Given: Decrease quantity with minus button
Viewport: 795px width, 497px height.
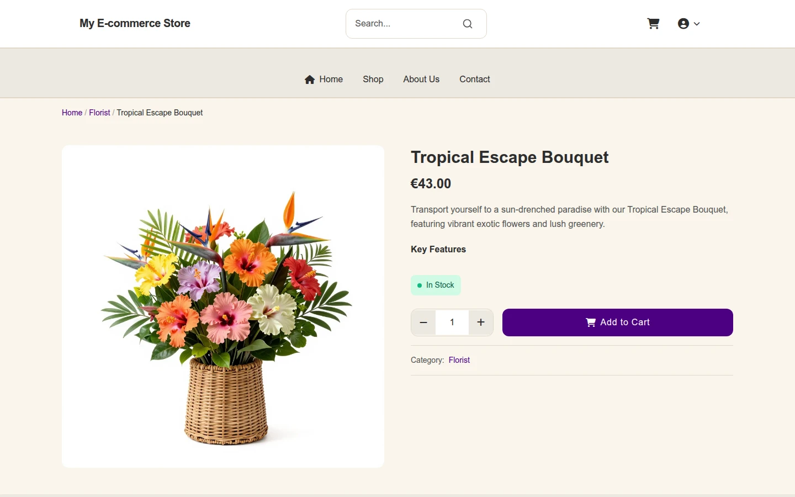Looking at the screenshot, I should click(423, 322).
